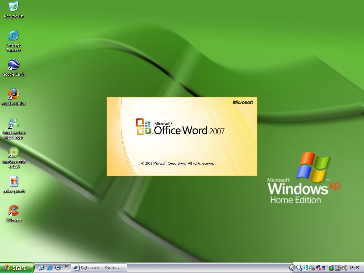Open the Windows start menu
The height and width of the screenshot is (273, 364).
[17, 268]
